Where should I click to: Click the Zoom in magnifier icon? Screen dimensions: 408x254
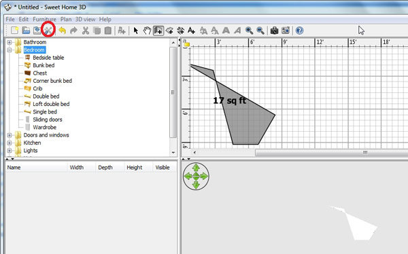click(x=249, y=31)
